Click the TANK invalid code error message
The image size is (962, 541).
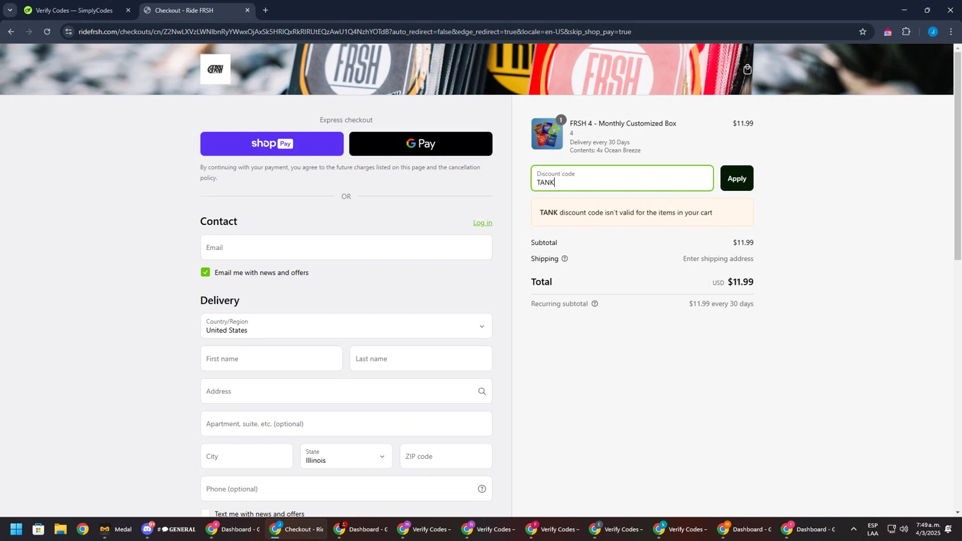pos(642,213)
